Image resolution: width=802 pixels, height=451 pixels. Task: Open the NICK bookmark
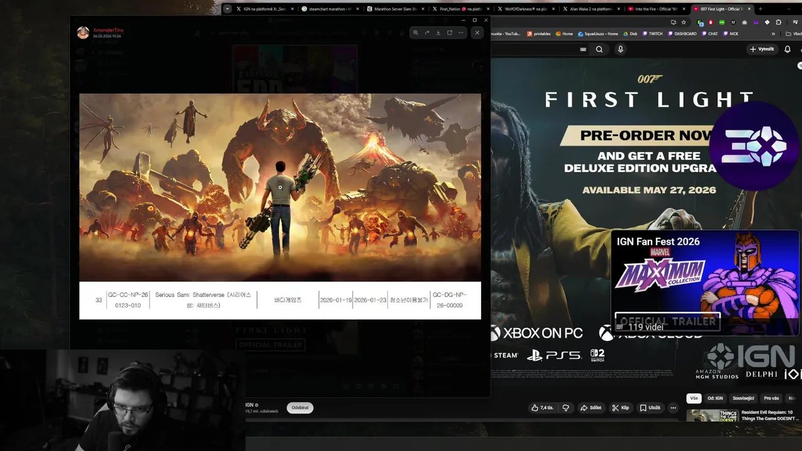click(x=731, y=34)
